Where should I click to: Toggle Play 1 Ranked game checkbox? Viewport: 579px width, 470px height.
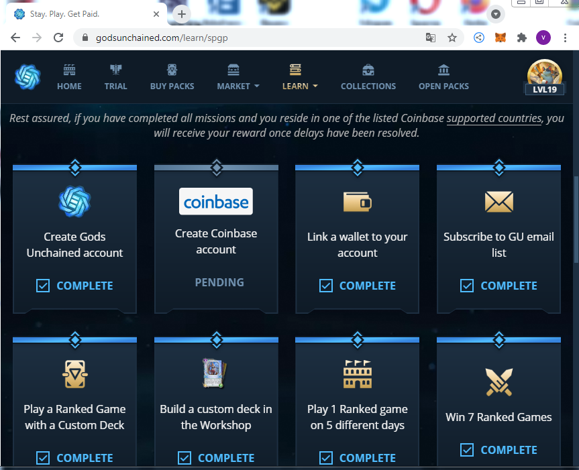point(325,458)
